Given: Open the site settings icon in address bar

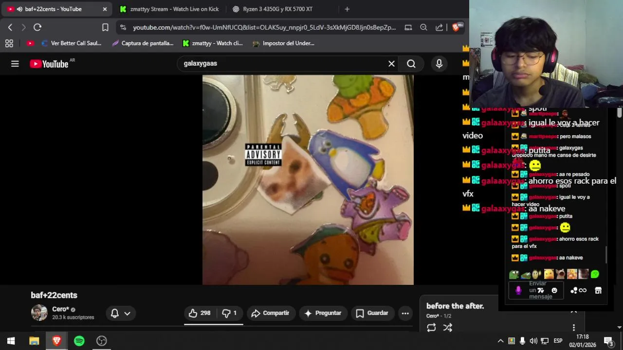Looking at the screenshot, I should (123, 28).
